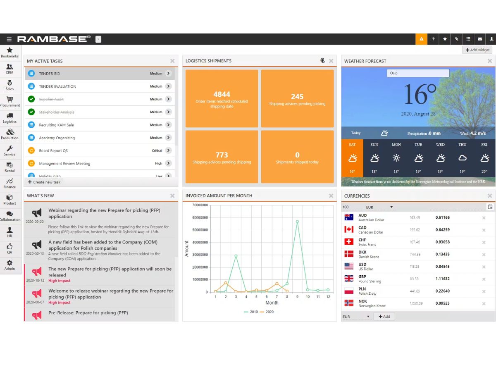Toggle status icon of Recruiting KAM Sale
The width and height of the screenshot is (496, 372).
(31, 125)
